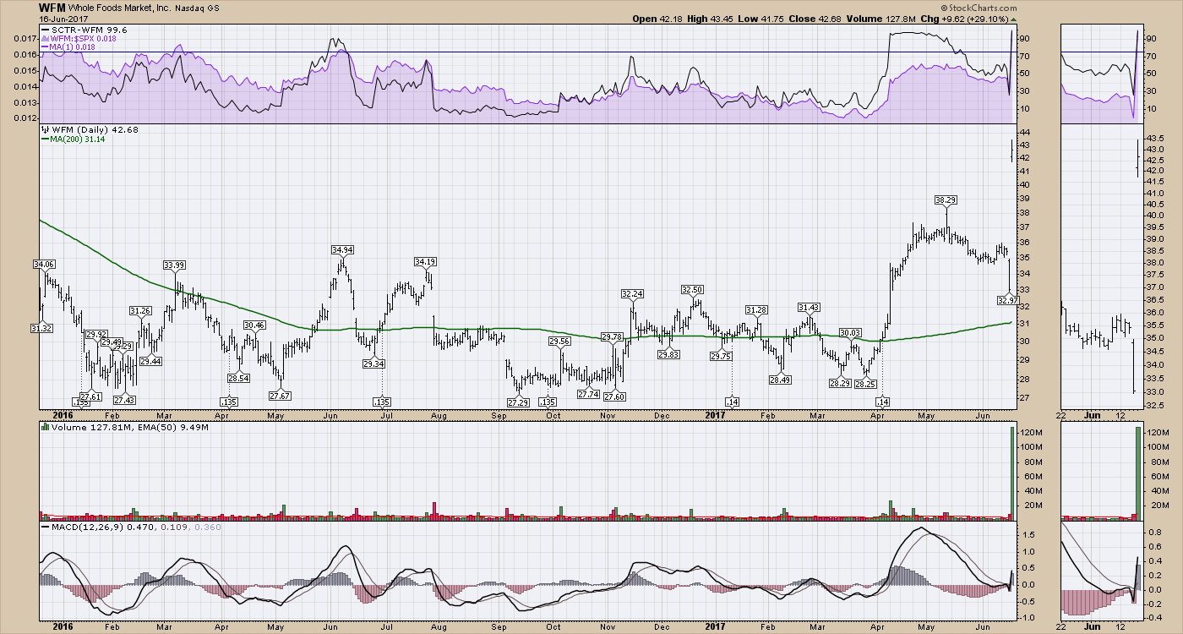The height and width of the screenshot is (634, 1183).
Task: Click the green line marker beside MA(200)
Action: pos(43,139)
